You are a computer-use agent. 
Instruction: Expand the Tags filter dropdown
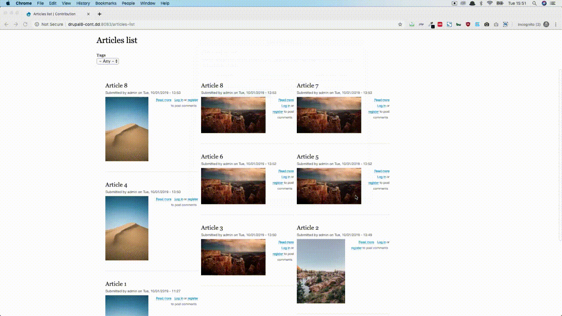tap(108, 61)
